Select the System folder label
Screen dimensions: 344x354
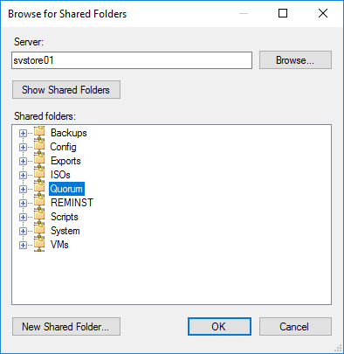(x=65, y=231)
